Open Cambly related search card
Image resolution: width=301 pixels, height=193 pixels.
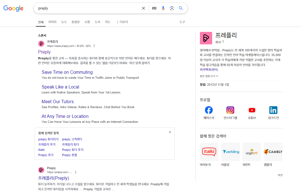point(273,154)
